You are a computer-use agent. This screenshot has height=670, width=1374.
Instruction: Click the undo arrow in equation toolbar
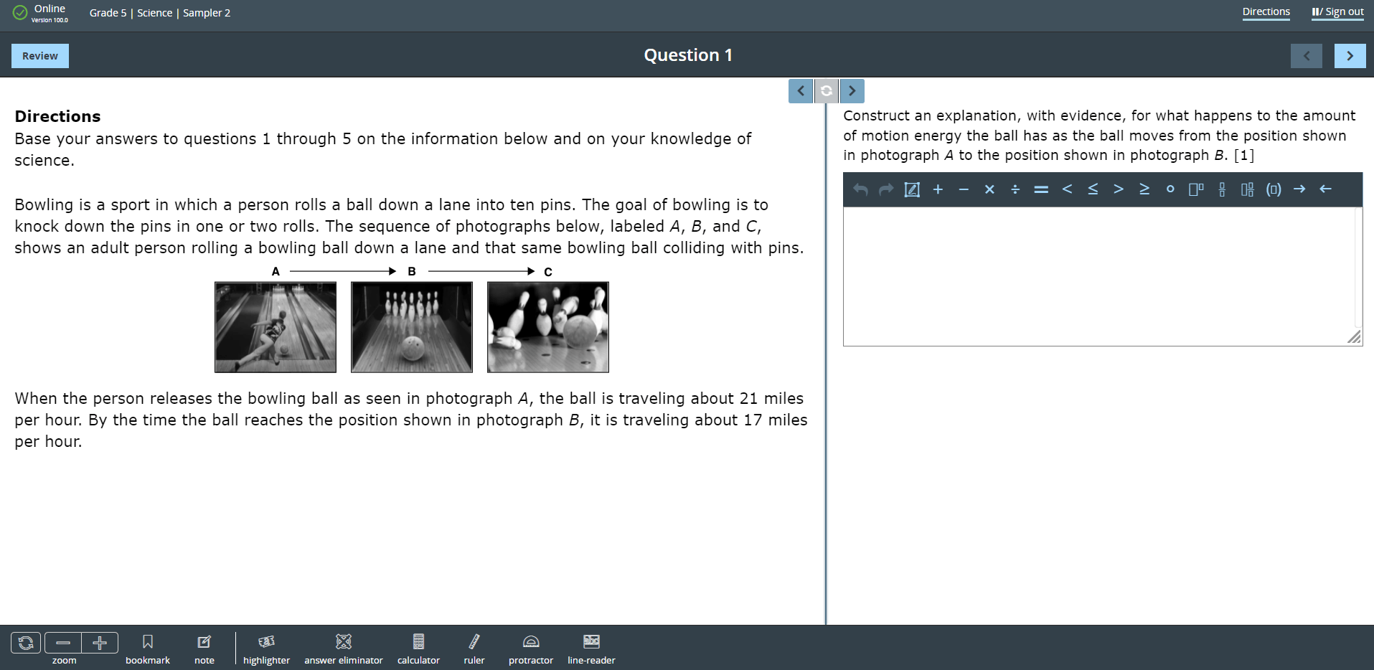pos(860,189)
